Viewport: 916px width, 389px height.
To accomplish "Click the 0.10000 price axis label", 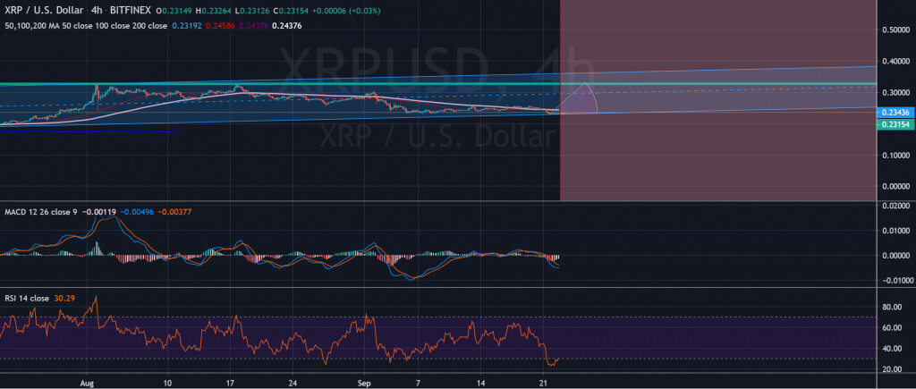I will click(896, 156).
